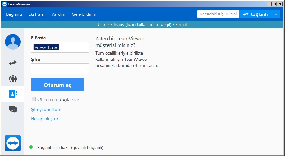This screenshot has height=156, width=285.
Task: Click the TeamViewer logo in sidebar
Action: 13,143
